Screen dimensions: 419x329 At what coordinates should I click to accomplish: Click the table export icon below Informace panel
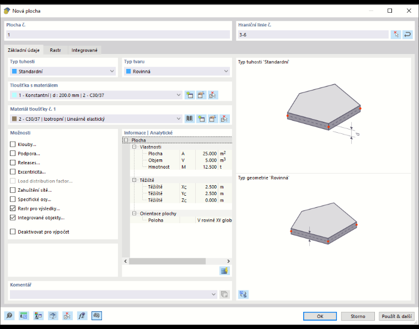point(224,271)
